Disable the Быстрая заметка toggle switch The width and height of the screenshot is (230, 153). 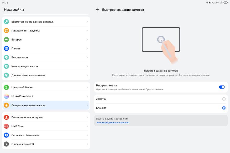coord(222,87)
